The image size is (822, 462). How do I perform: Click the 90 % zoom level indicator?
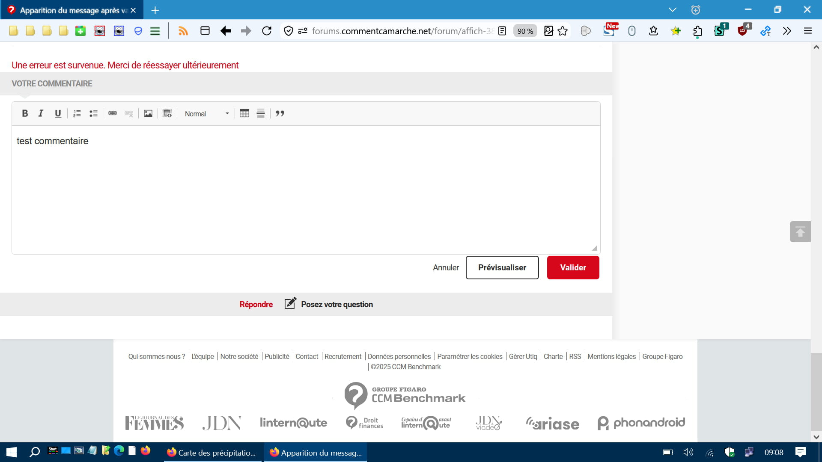(x=525, y=31)
